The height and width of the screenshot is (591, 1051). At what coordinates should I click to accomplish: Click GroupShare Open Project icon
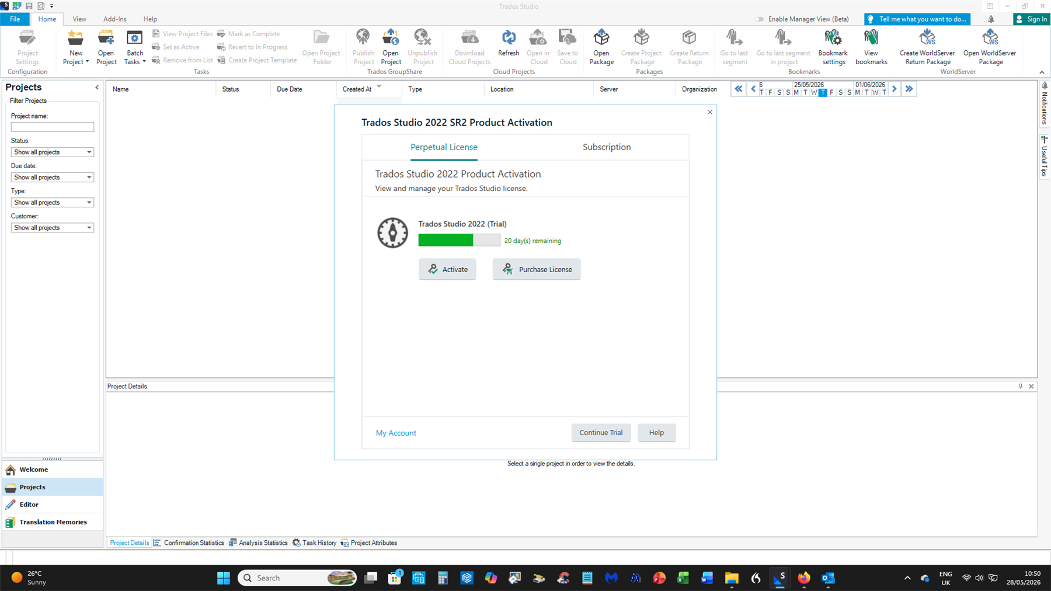click(391, 47)
